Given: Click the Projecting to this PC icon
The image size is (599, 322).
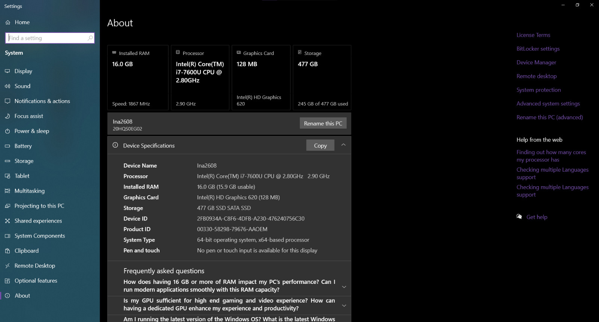Looking at the screenshot, I should 7,206.
